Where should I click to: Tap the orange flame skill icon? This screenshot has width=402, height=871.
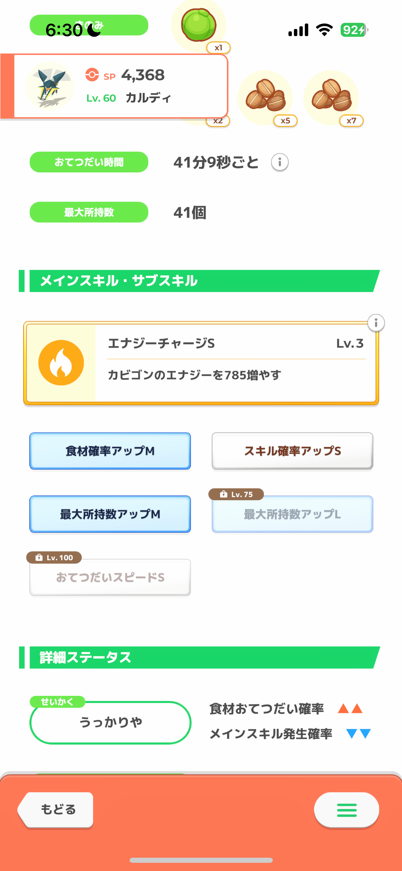pyautogui.click(x=61, y=363)
